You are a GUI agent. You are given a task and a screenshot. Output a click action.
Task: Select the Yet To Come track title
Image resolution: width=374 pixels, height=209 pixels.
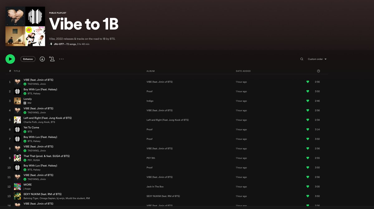pos(31,128)
